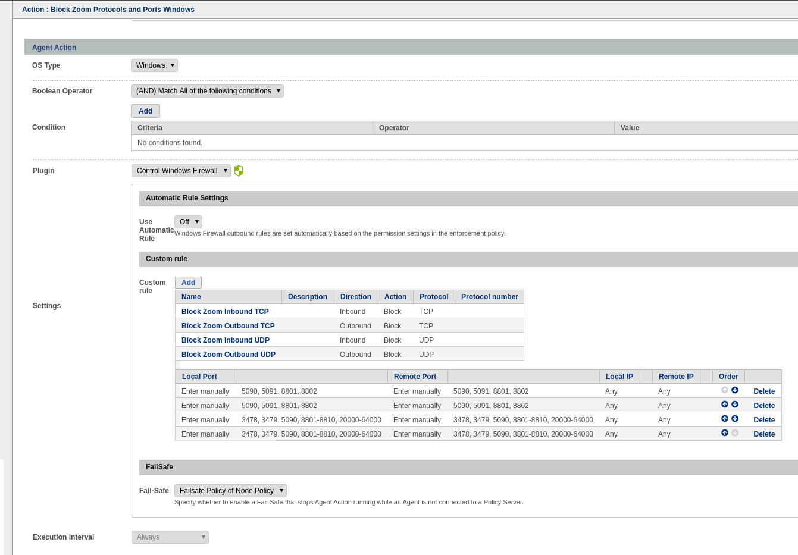The image size is (798, 555).
Task: Move second port rule row up
Action: coord(725,405)
